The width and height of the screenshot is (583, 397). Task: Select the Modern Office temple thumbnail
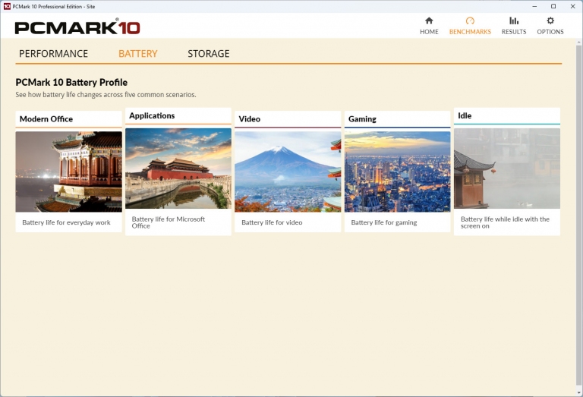tap(69, 172)
